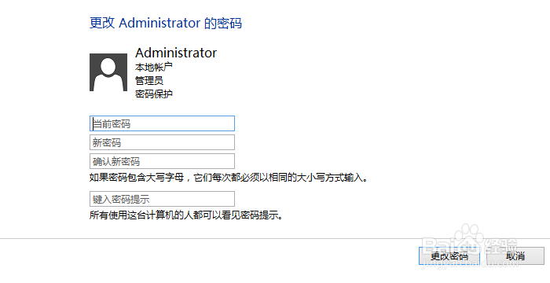
Task: Click 的密码 at the end of the heading
Action: point(223,23)
